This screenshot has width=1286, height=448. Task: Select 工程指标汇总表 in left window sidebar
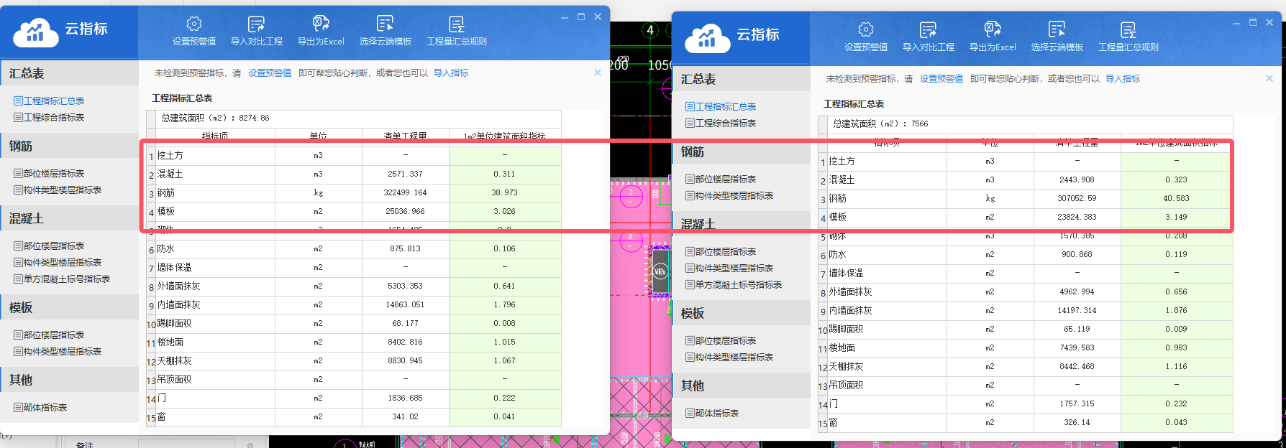pos(49,101)
